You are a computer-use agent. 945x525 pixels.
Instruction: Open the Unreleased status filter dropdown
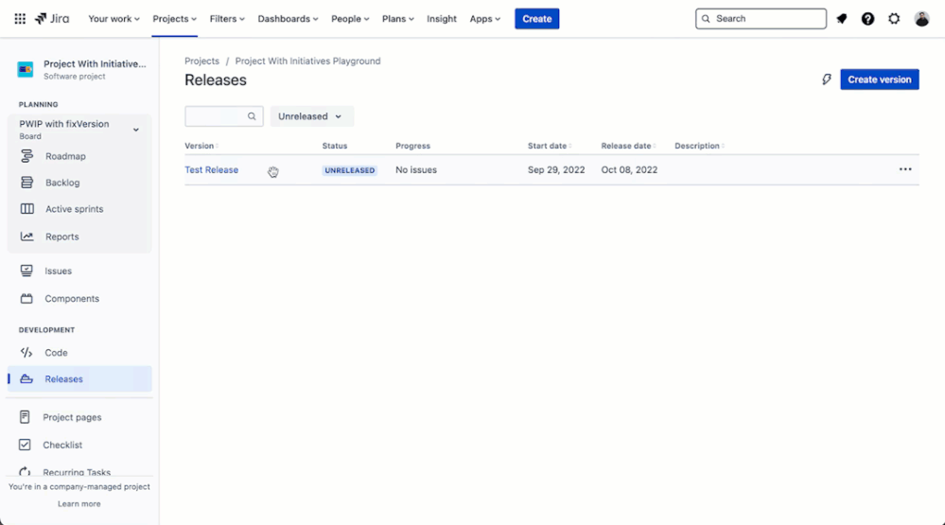pyautogui.click(x=311, y=116)
